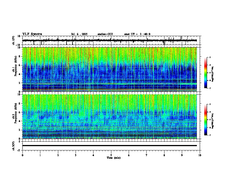Viewport: 225px width, 174px height.
Task: Select the "ch.3(V)" axis label
Action: pyautogui.click(x=14, y=146)
